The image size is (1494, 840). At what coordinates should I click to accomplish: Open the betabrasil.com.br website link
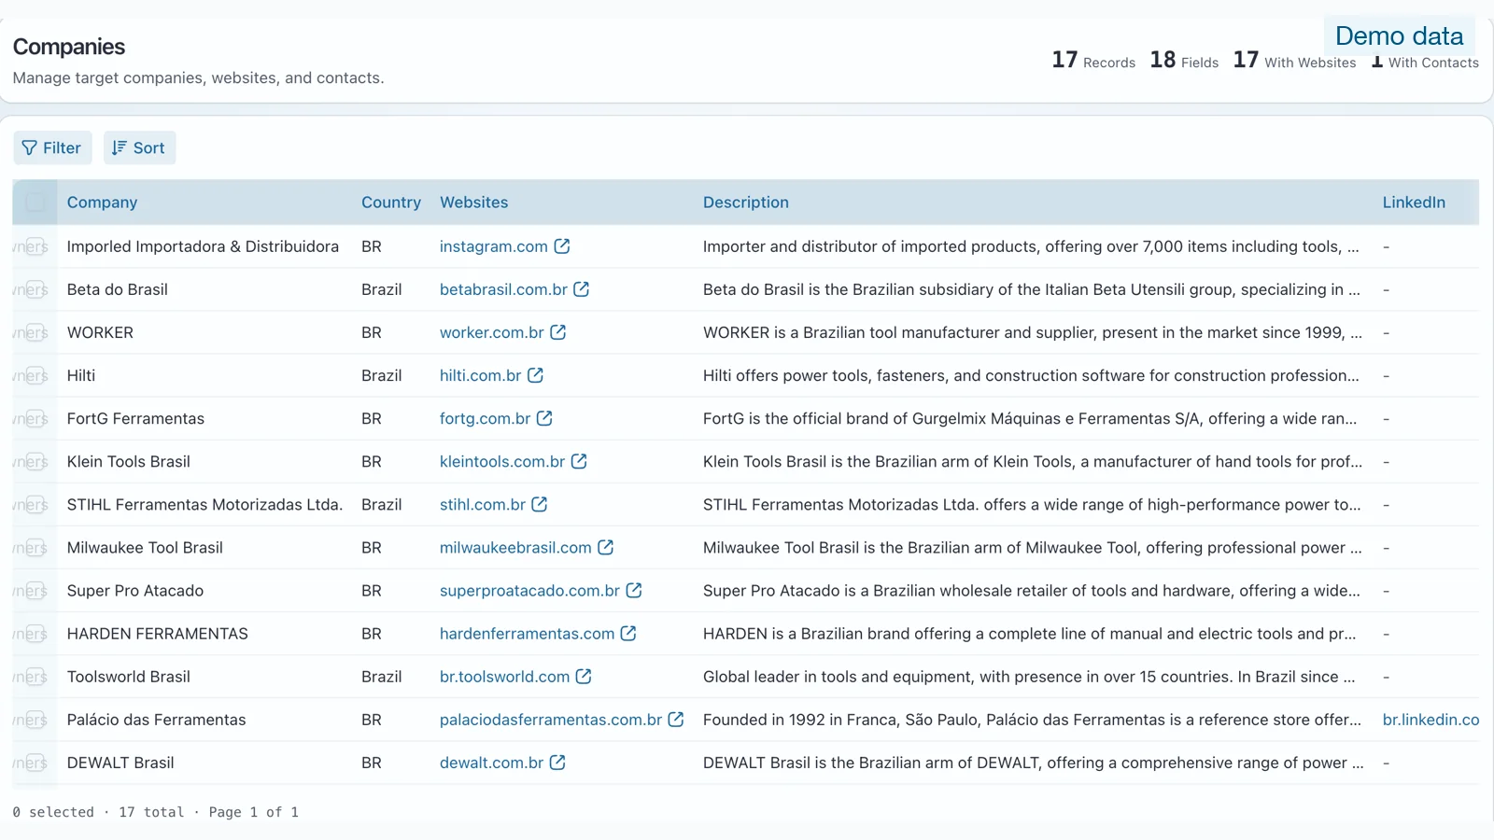point(503,289)
